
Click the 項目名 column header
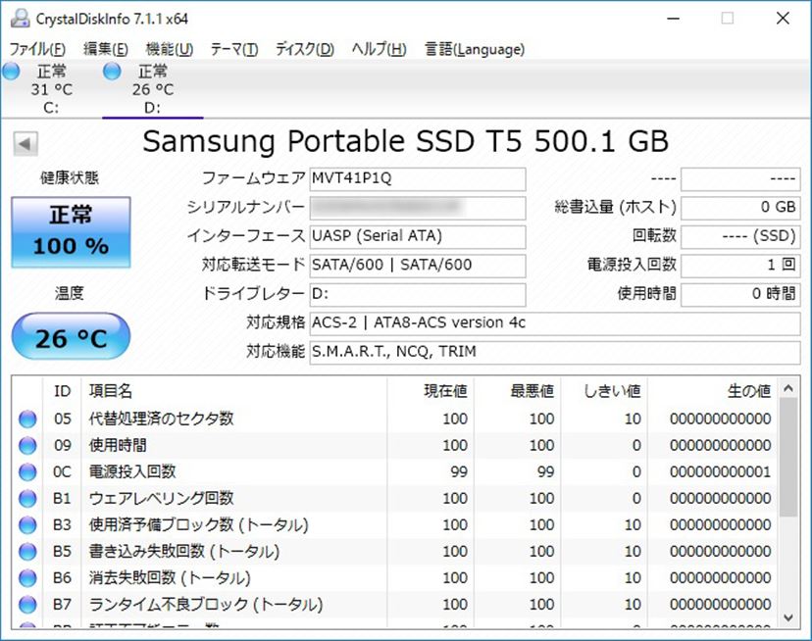pos(234,391)
